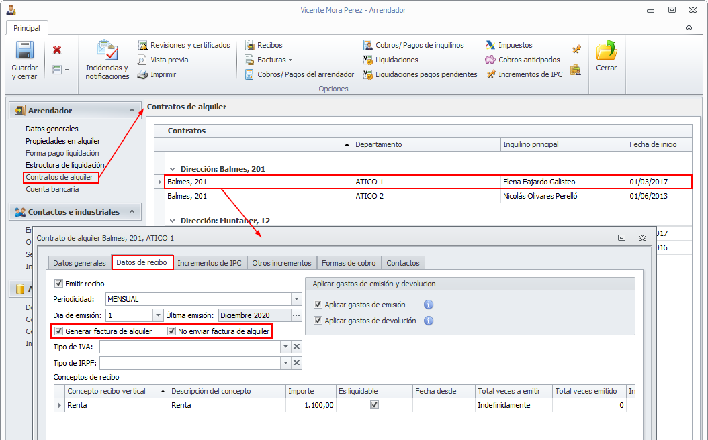Click the Guardar y cerrar save icon
Viewport: 708px width, 440px height.
click(x=25, y=50)
